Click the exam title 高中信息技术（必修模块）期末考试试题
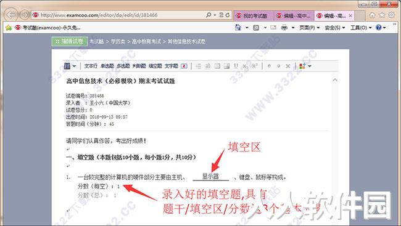The height and width of the screenshot is (226, 401). [x=120, y=81]
